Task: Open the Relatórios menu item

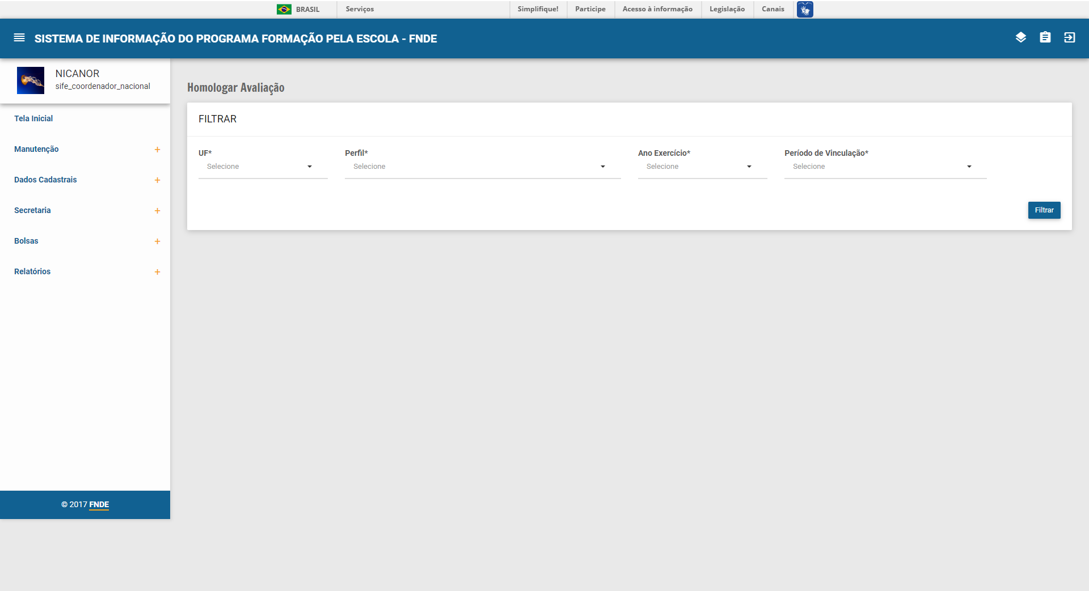Action: [x=32, y=271]
